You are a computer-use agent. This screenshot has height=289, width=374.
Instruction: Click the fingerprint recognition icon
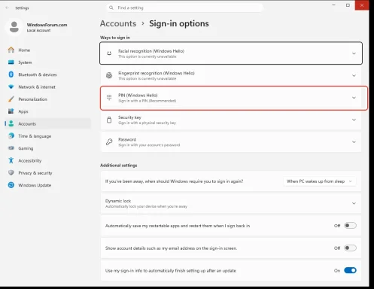pos(109,75)
